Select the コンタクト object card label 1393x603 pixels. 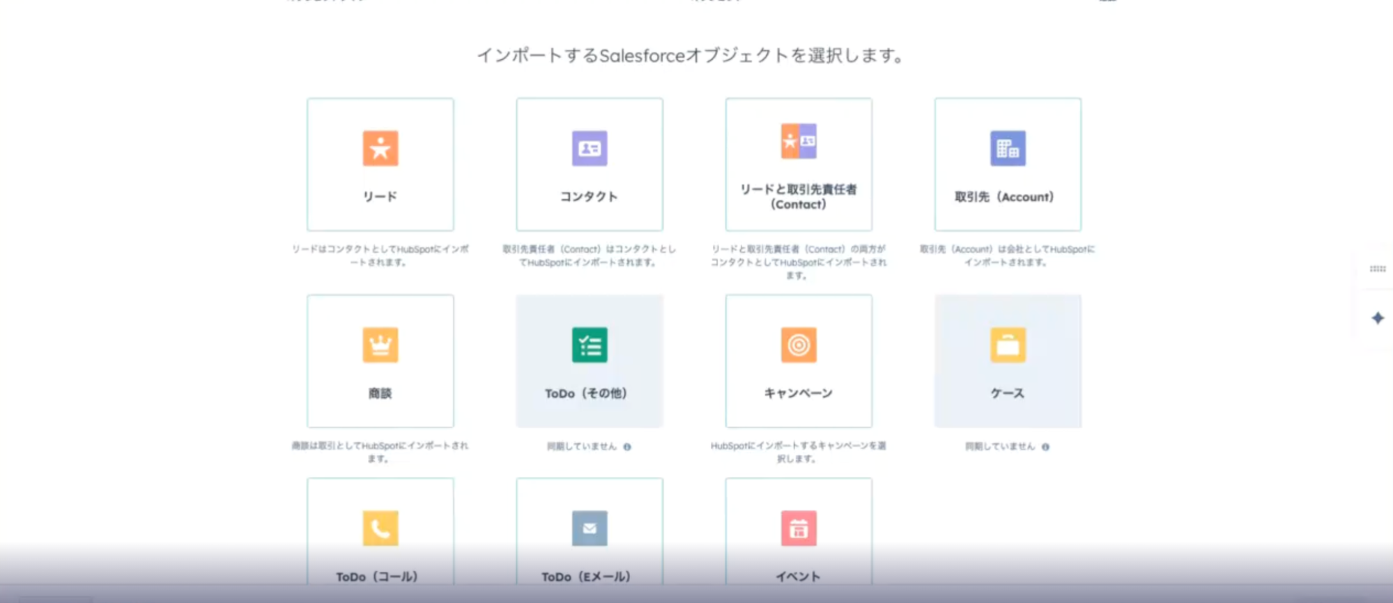click(590, 197)
